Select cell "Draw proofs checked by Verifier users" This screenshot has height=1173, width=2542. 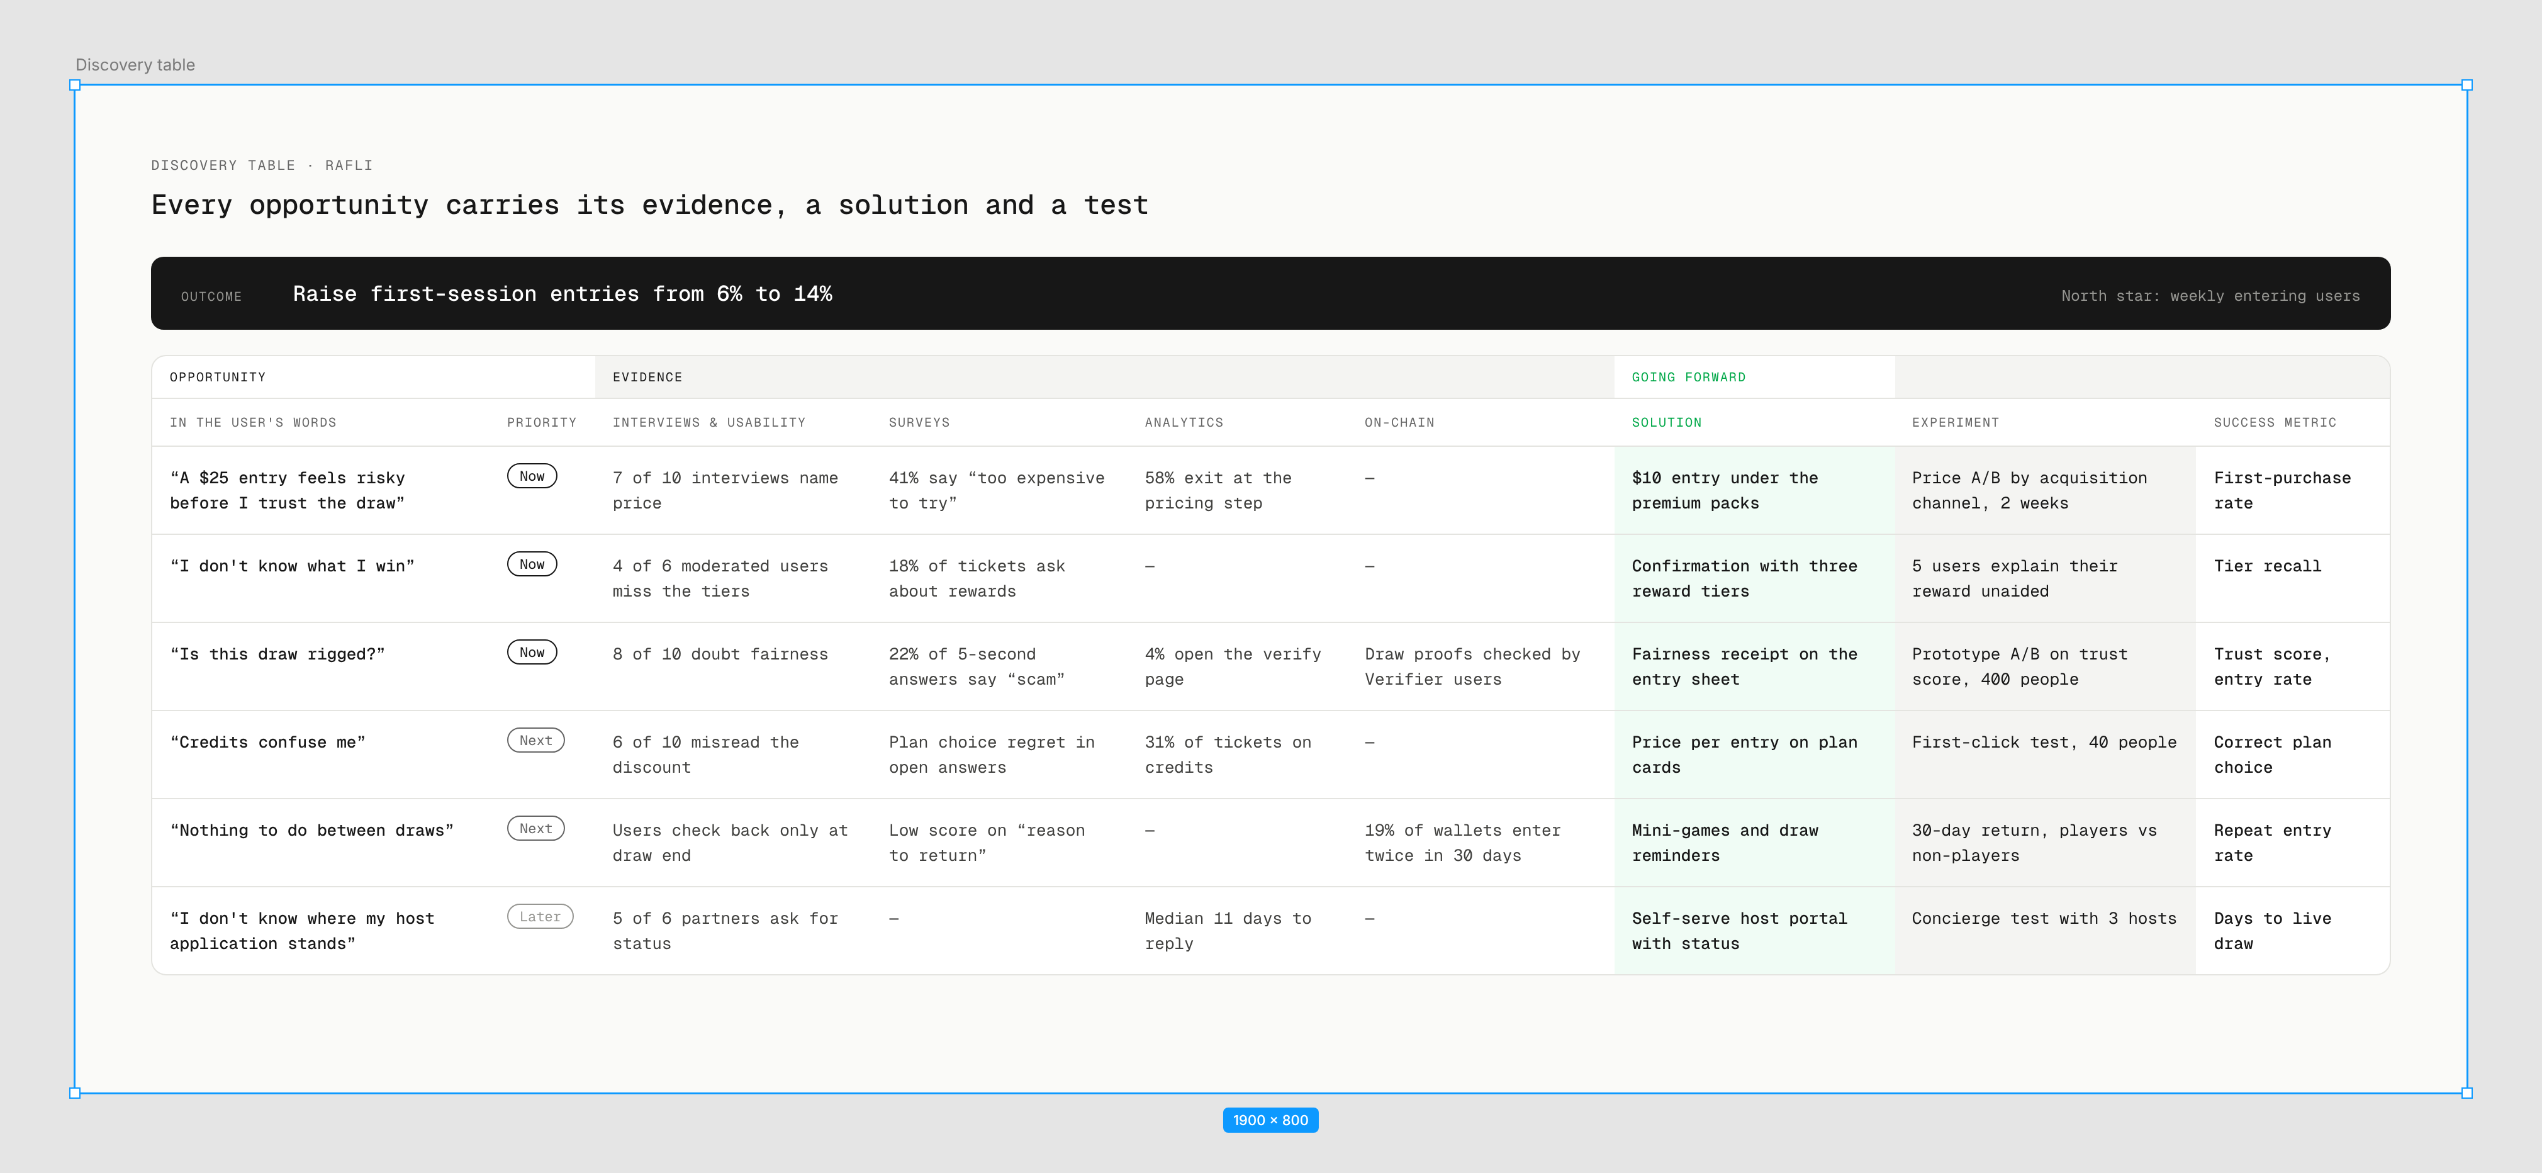pos(1472,667)
